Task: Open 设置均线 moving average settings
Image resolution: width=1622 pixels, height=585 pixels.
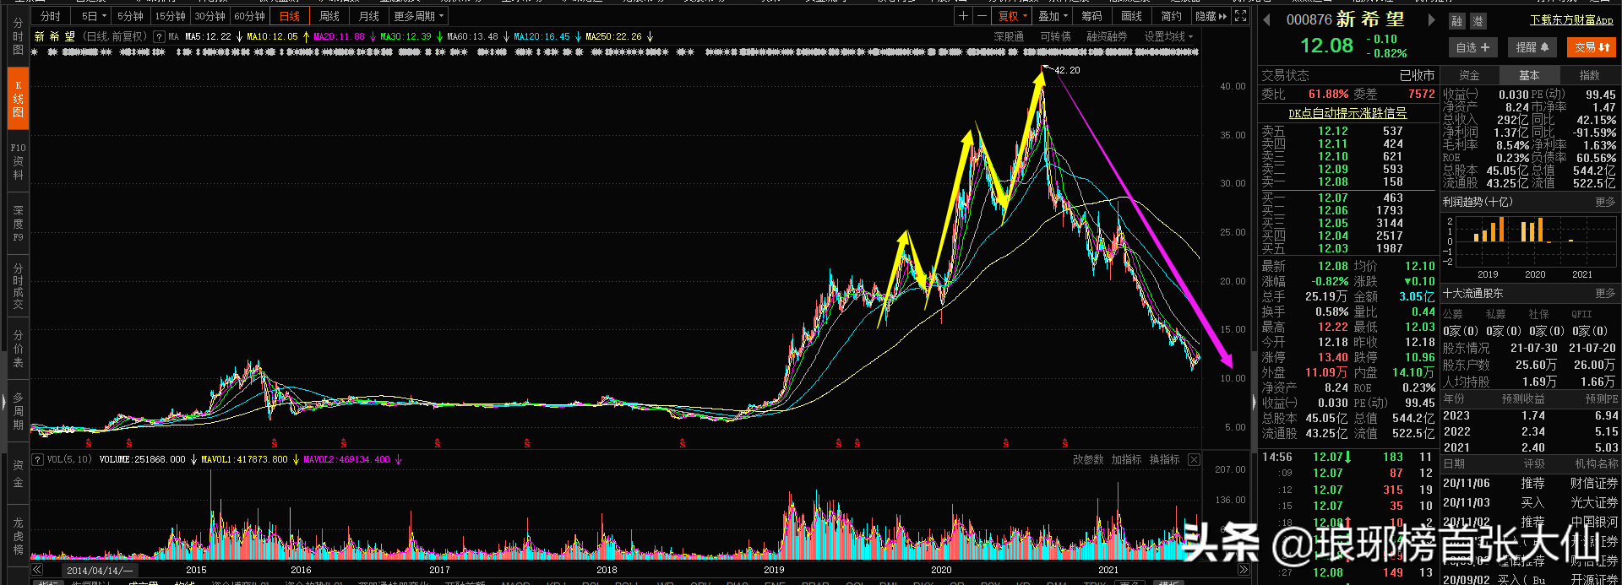Action: pyautogui.click(x=1168, y=37)
